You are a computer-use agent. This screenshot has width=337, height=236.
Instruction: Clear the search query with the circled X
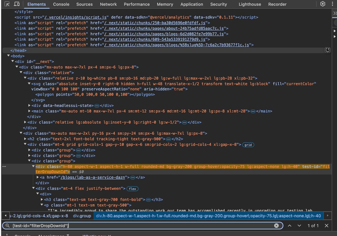[276, 225]
